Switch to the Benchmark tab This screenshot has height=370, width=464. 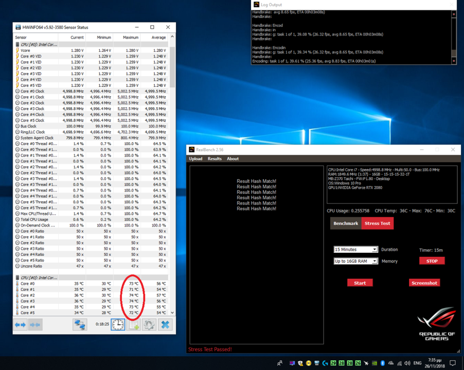point(346,224)
